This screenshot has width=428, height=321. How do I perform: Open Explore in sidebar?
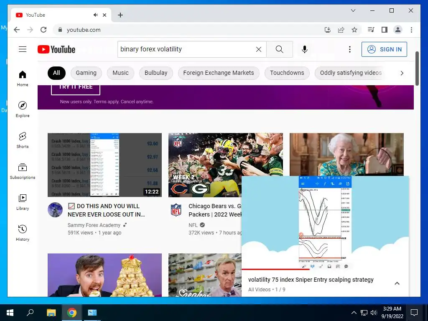(23, 110)
